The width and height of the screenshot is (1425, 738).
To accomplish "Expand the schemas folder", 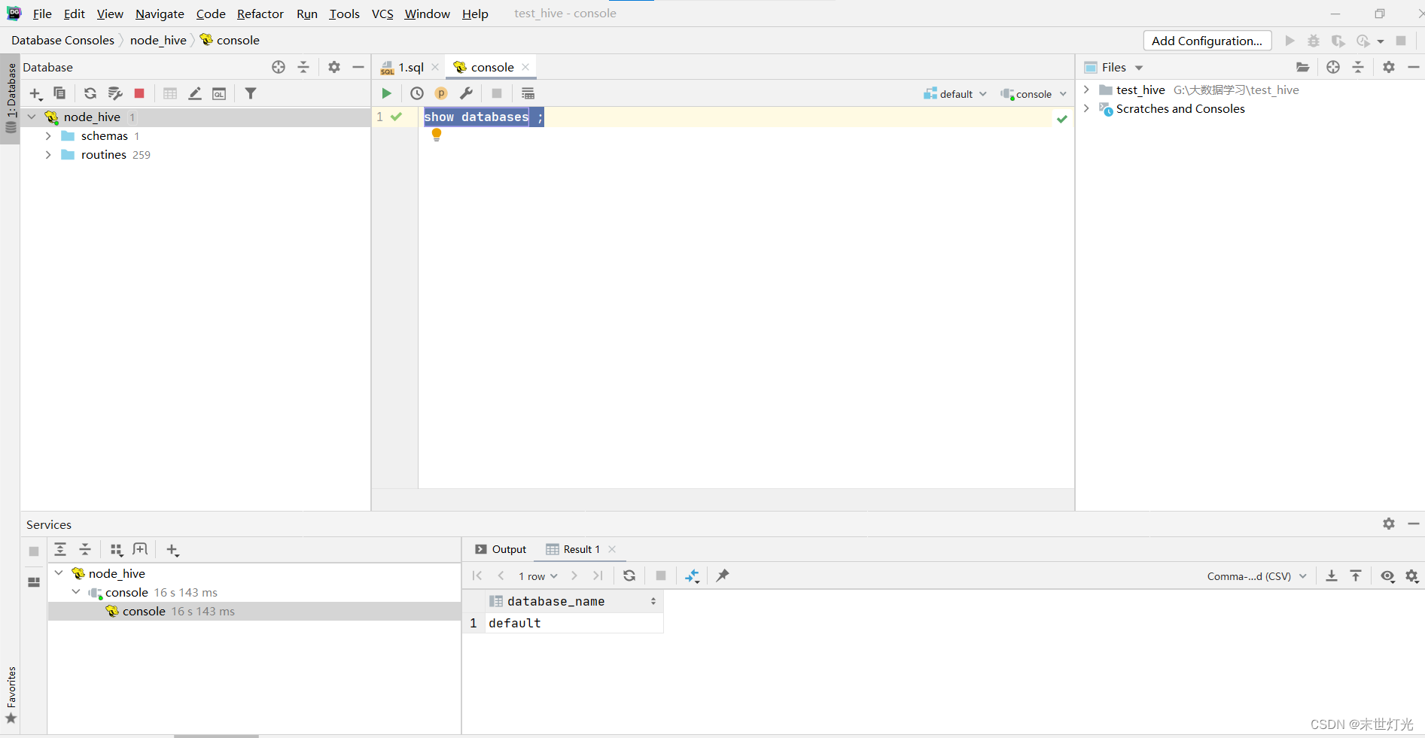I will (x=48, y=136).
